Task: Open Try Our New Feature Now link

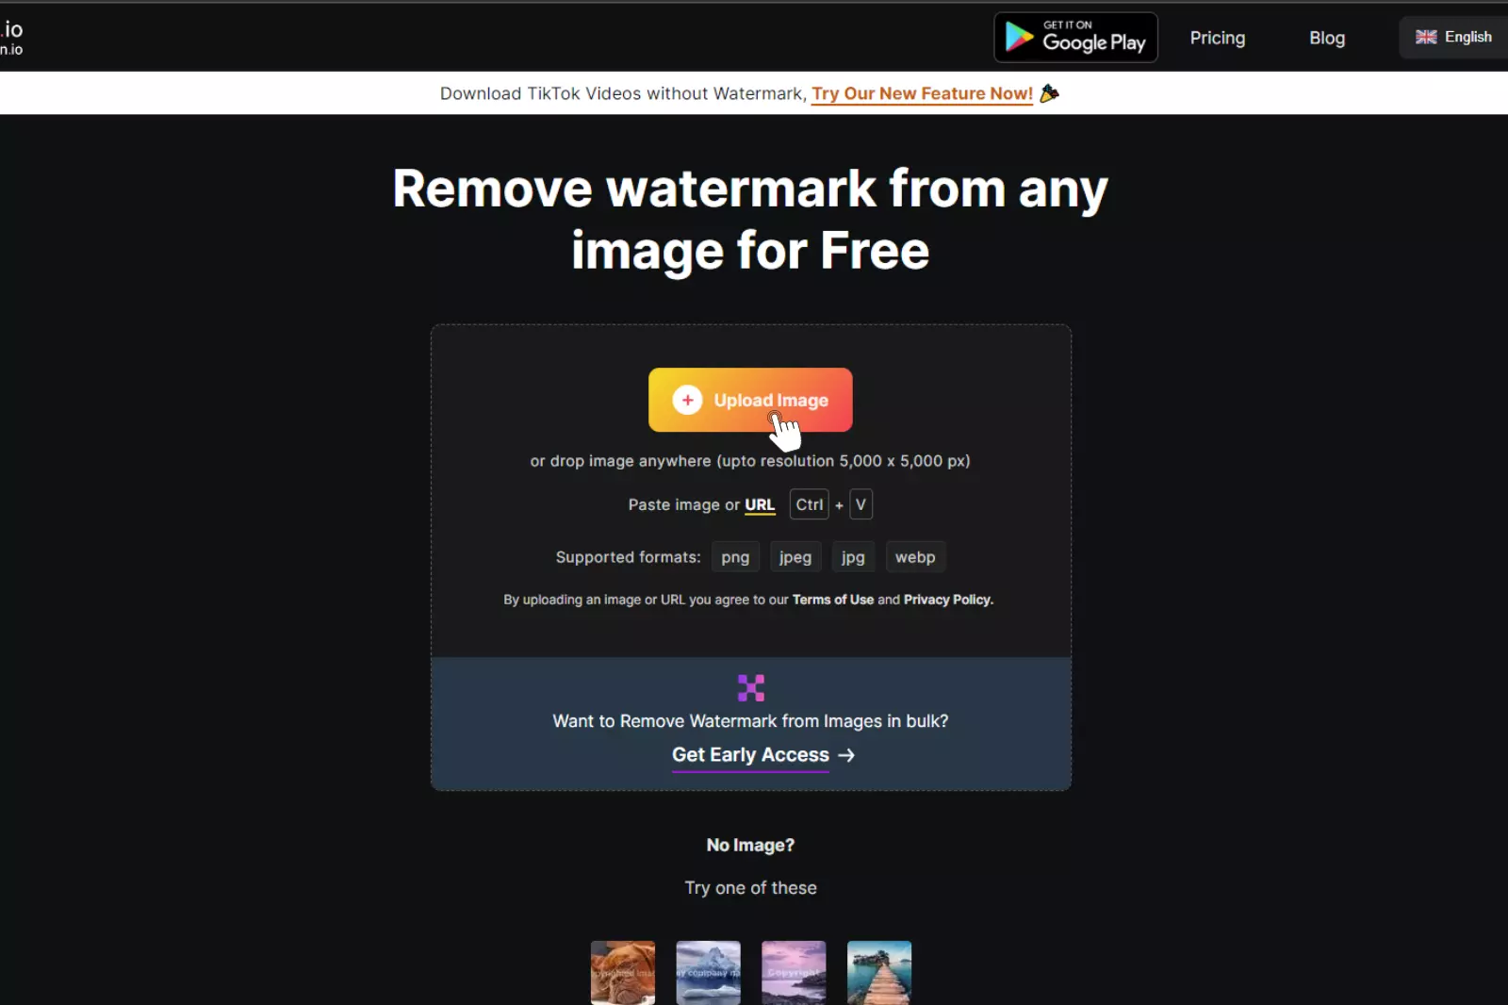Action: (x=921, y=93)
